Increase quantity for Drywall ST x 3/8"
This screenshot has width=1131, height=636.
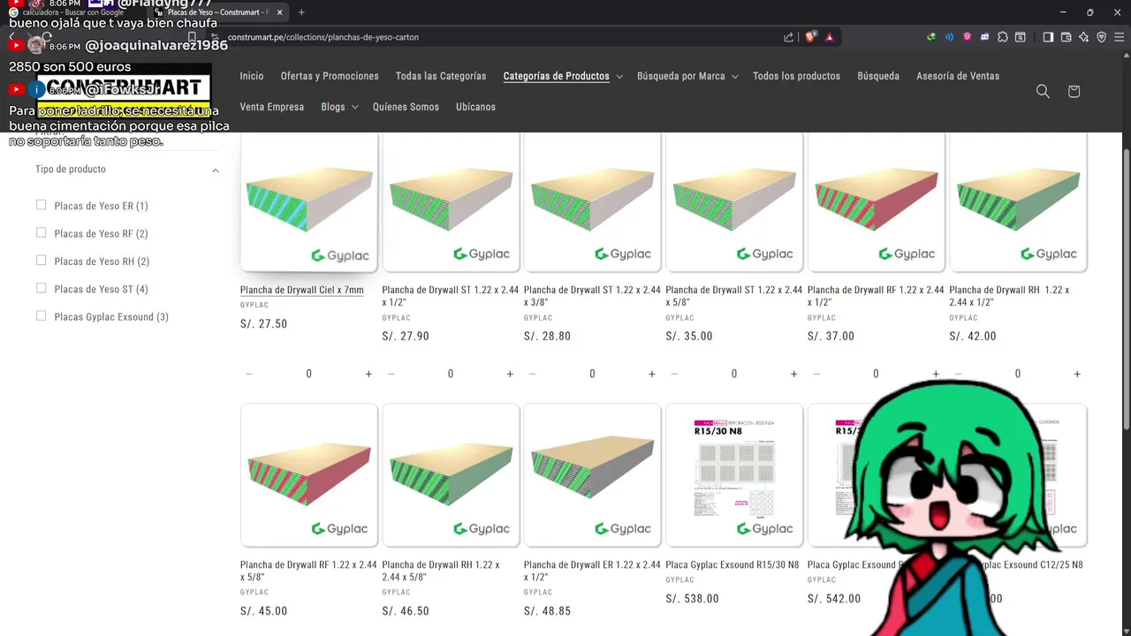pyautogui.click(x=652, y=374)
